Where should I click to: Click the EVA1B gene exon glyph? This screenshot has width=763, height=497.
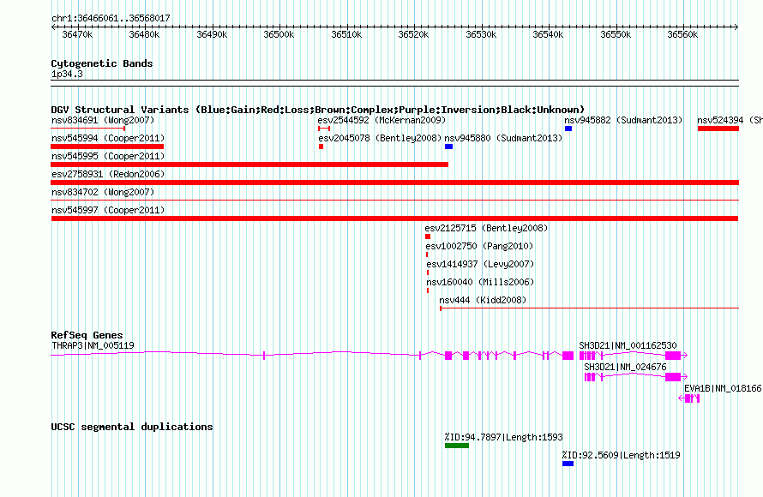pos(688,398)
